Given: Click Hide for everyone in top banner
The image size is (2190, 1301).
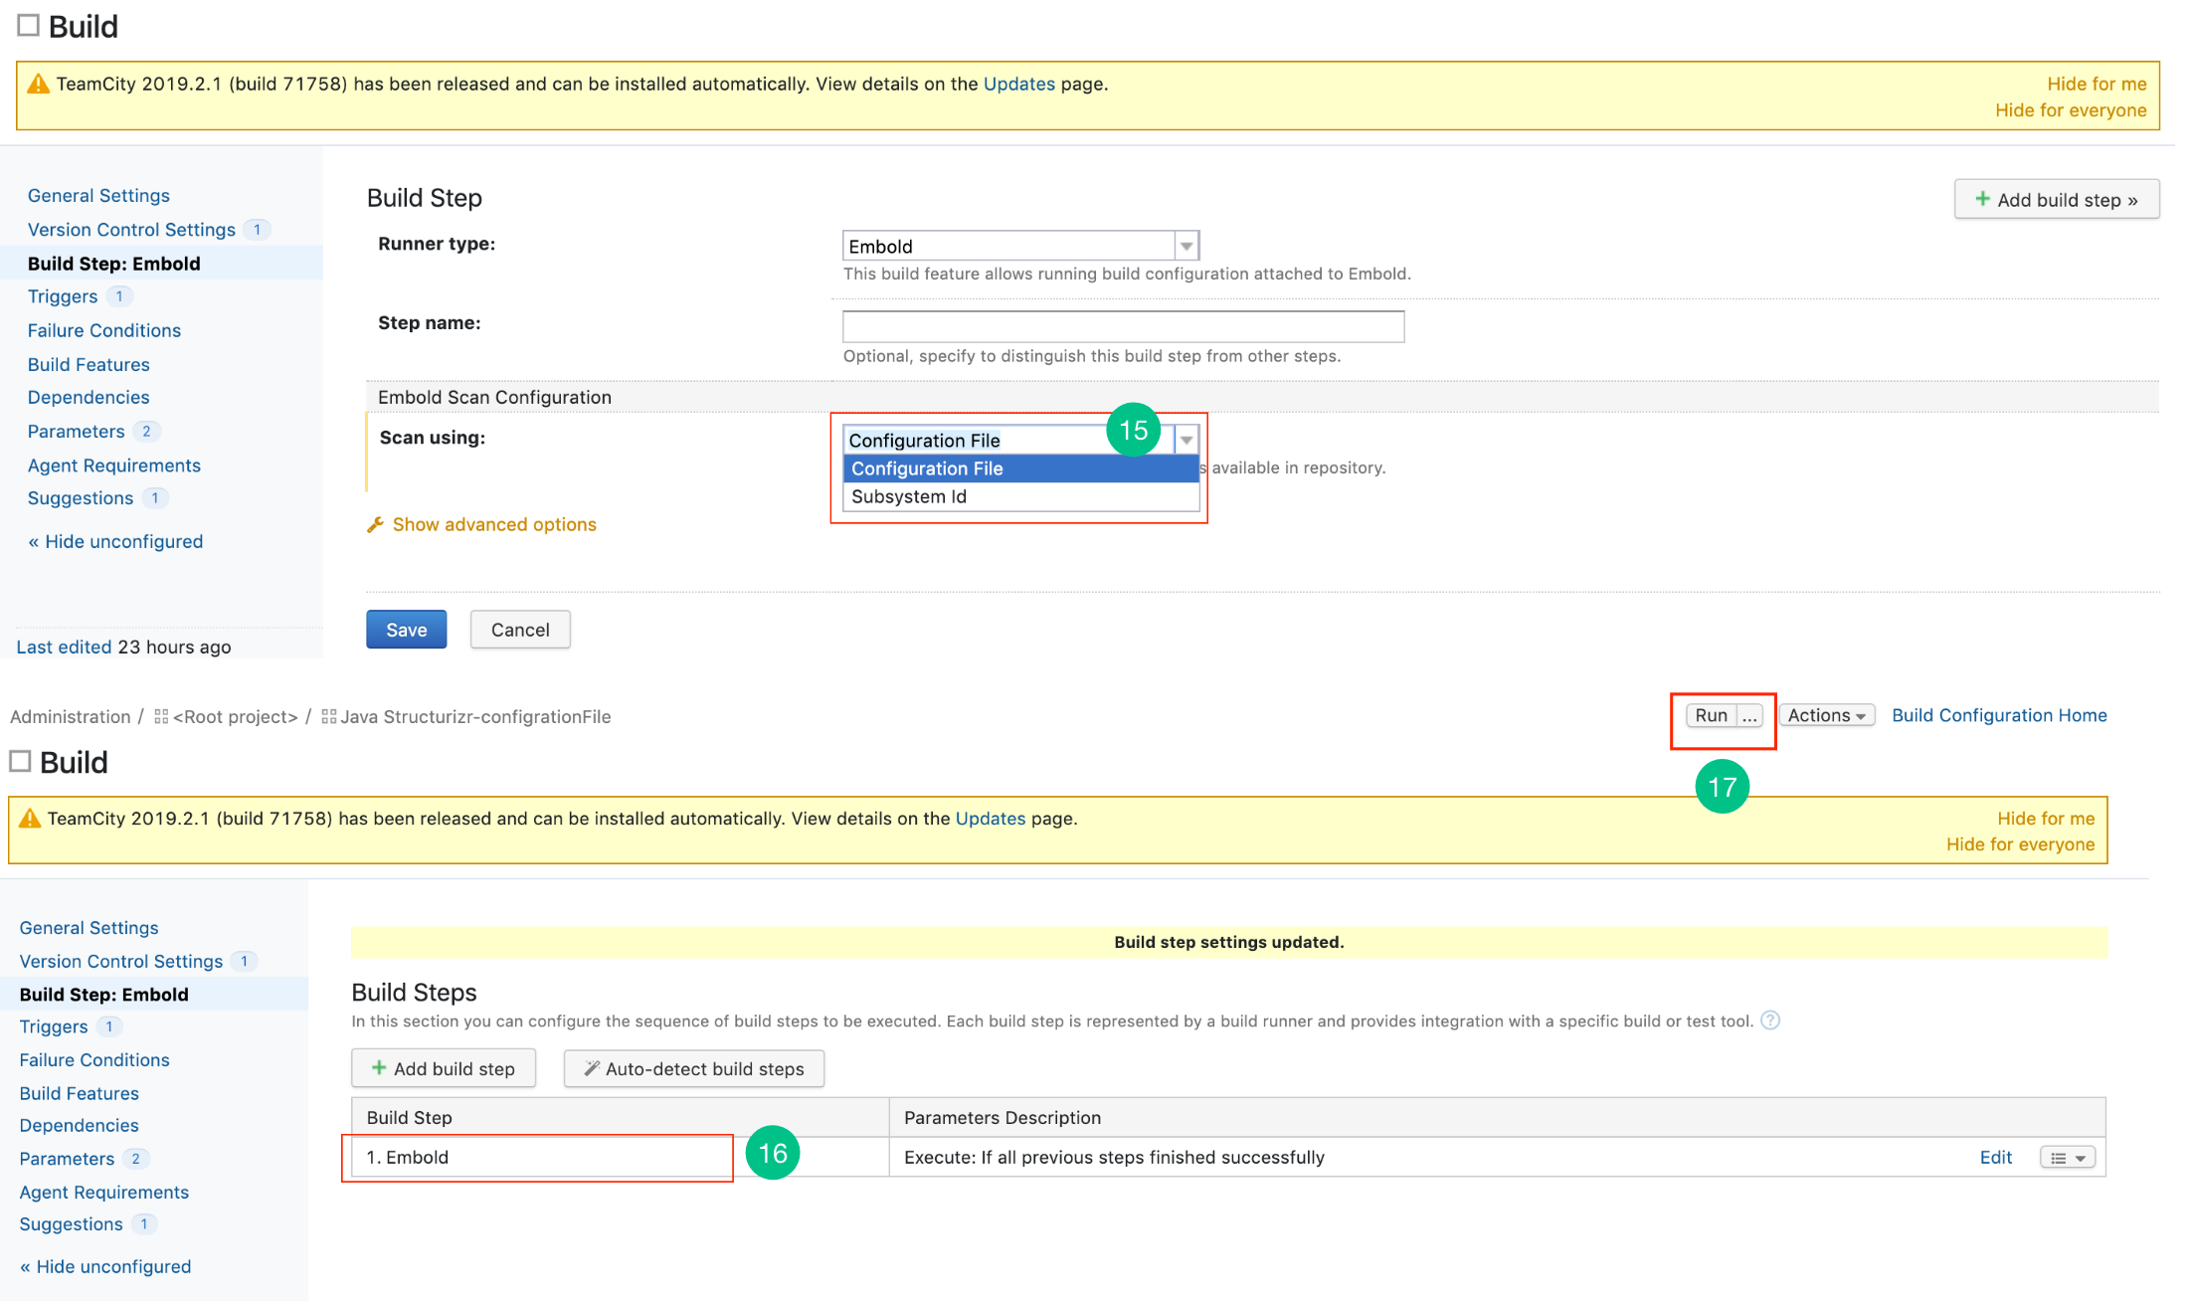Looking at the screenshot, I should tap(2071, 110).
